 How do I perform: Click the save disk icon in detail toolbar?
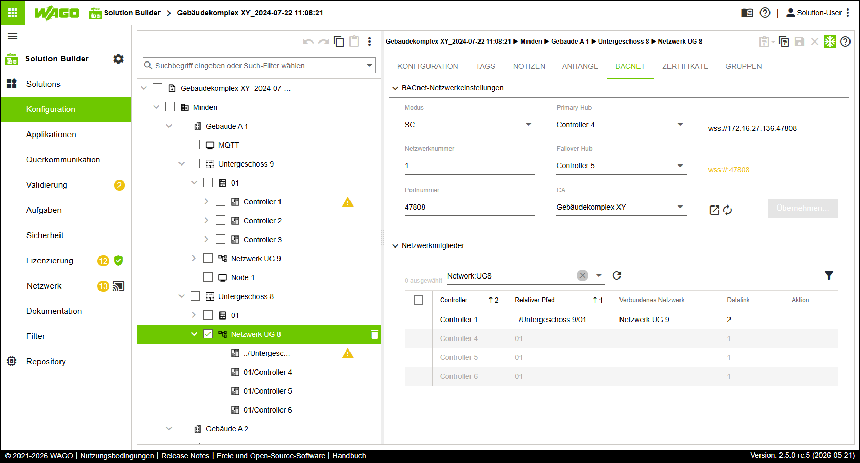click(x=799, y=42)
